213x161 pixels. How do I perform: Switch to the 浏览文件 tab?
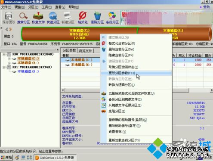(86, 51)
